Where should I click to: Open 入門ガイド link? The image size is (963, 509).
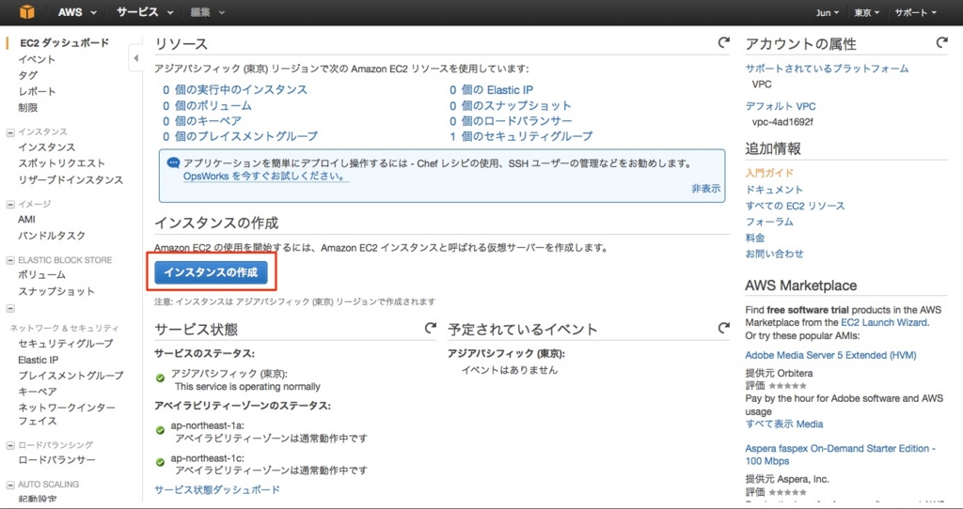point(769,173)
